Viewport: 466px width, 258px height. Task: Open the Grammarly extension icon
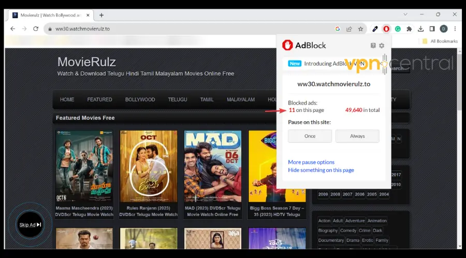pyautogui.click(x=398, y=29)
